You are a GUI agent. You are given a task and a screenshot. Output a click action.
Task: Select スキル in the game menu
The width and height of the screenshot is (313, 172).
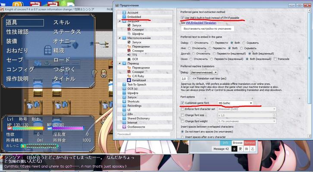(x=62, y=22)
